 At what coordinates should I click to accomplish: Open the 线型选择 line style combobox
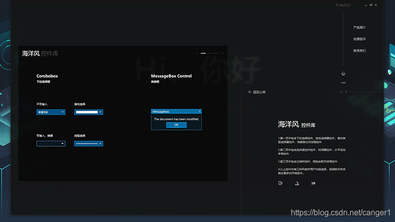(x=88, y=144)
